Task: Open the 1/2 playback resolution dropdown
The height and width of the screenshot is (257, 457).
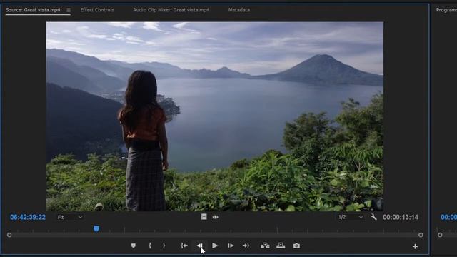Action: [x=351, y=217]
